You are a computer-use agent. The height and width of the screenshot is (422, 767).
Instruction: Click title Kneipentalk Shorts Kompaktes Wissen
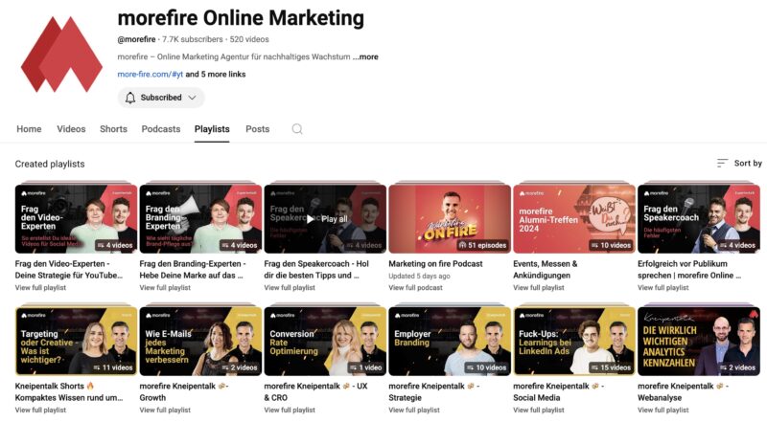pyautogui.click(x=69, y=391)
